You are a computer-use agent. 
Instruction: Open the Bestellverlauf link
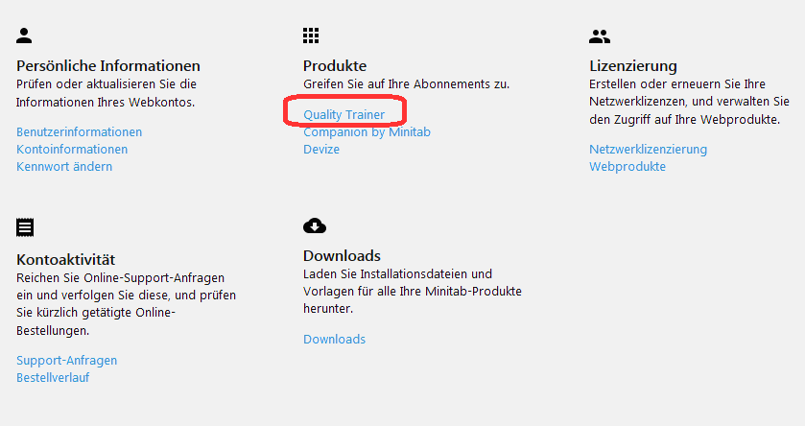[53, 378]
